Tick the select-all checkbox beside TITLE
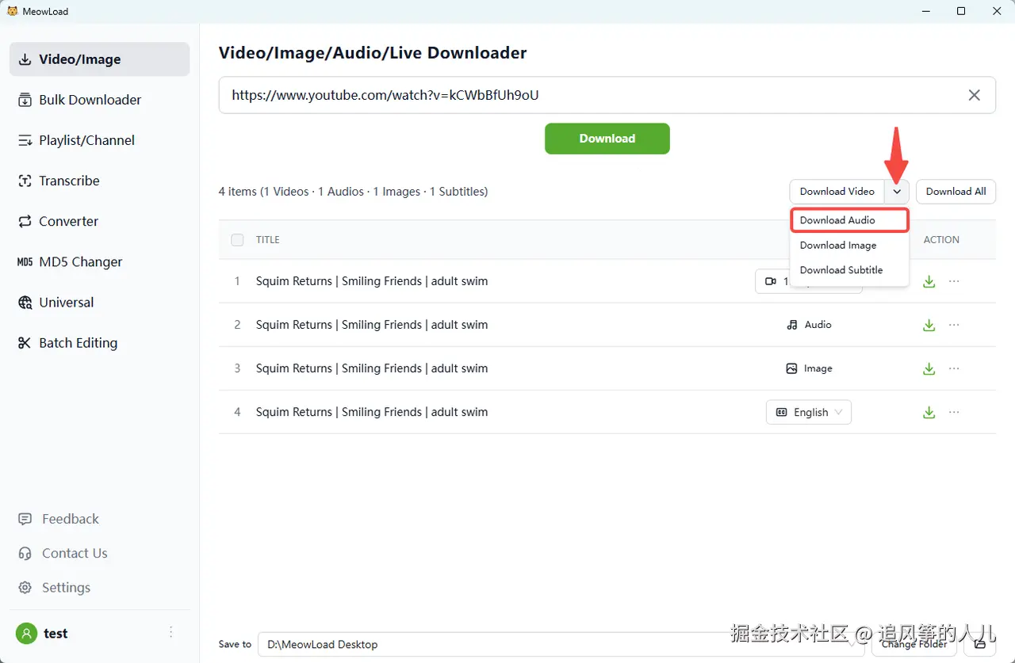1015x663 pixels. tap(237, 240)
